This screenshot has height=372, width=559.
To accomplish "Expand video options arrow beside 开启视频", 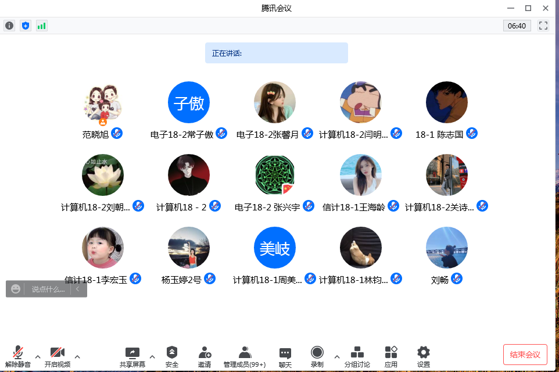I will pyautogui.click(x=77, y=356).
